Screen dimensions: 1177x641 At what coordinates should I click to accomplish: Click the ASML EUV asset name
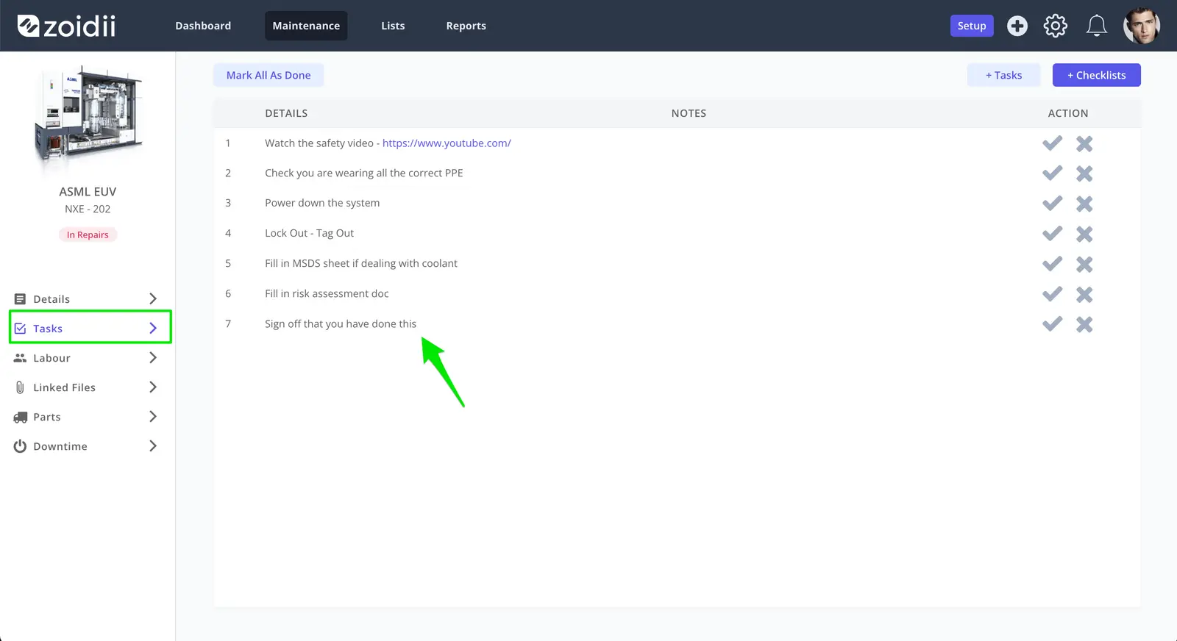point(88,192)
